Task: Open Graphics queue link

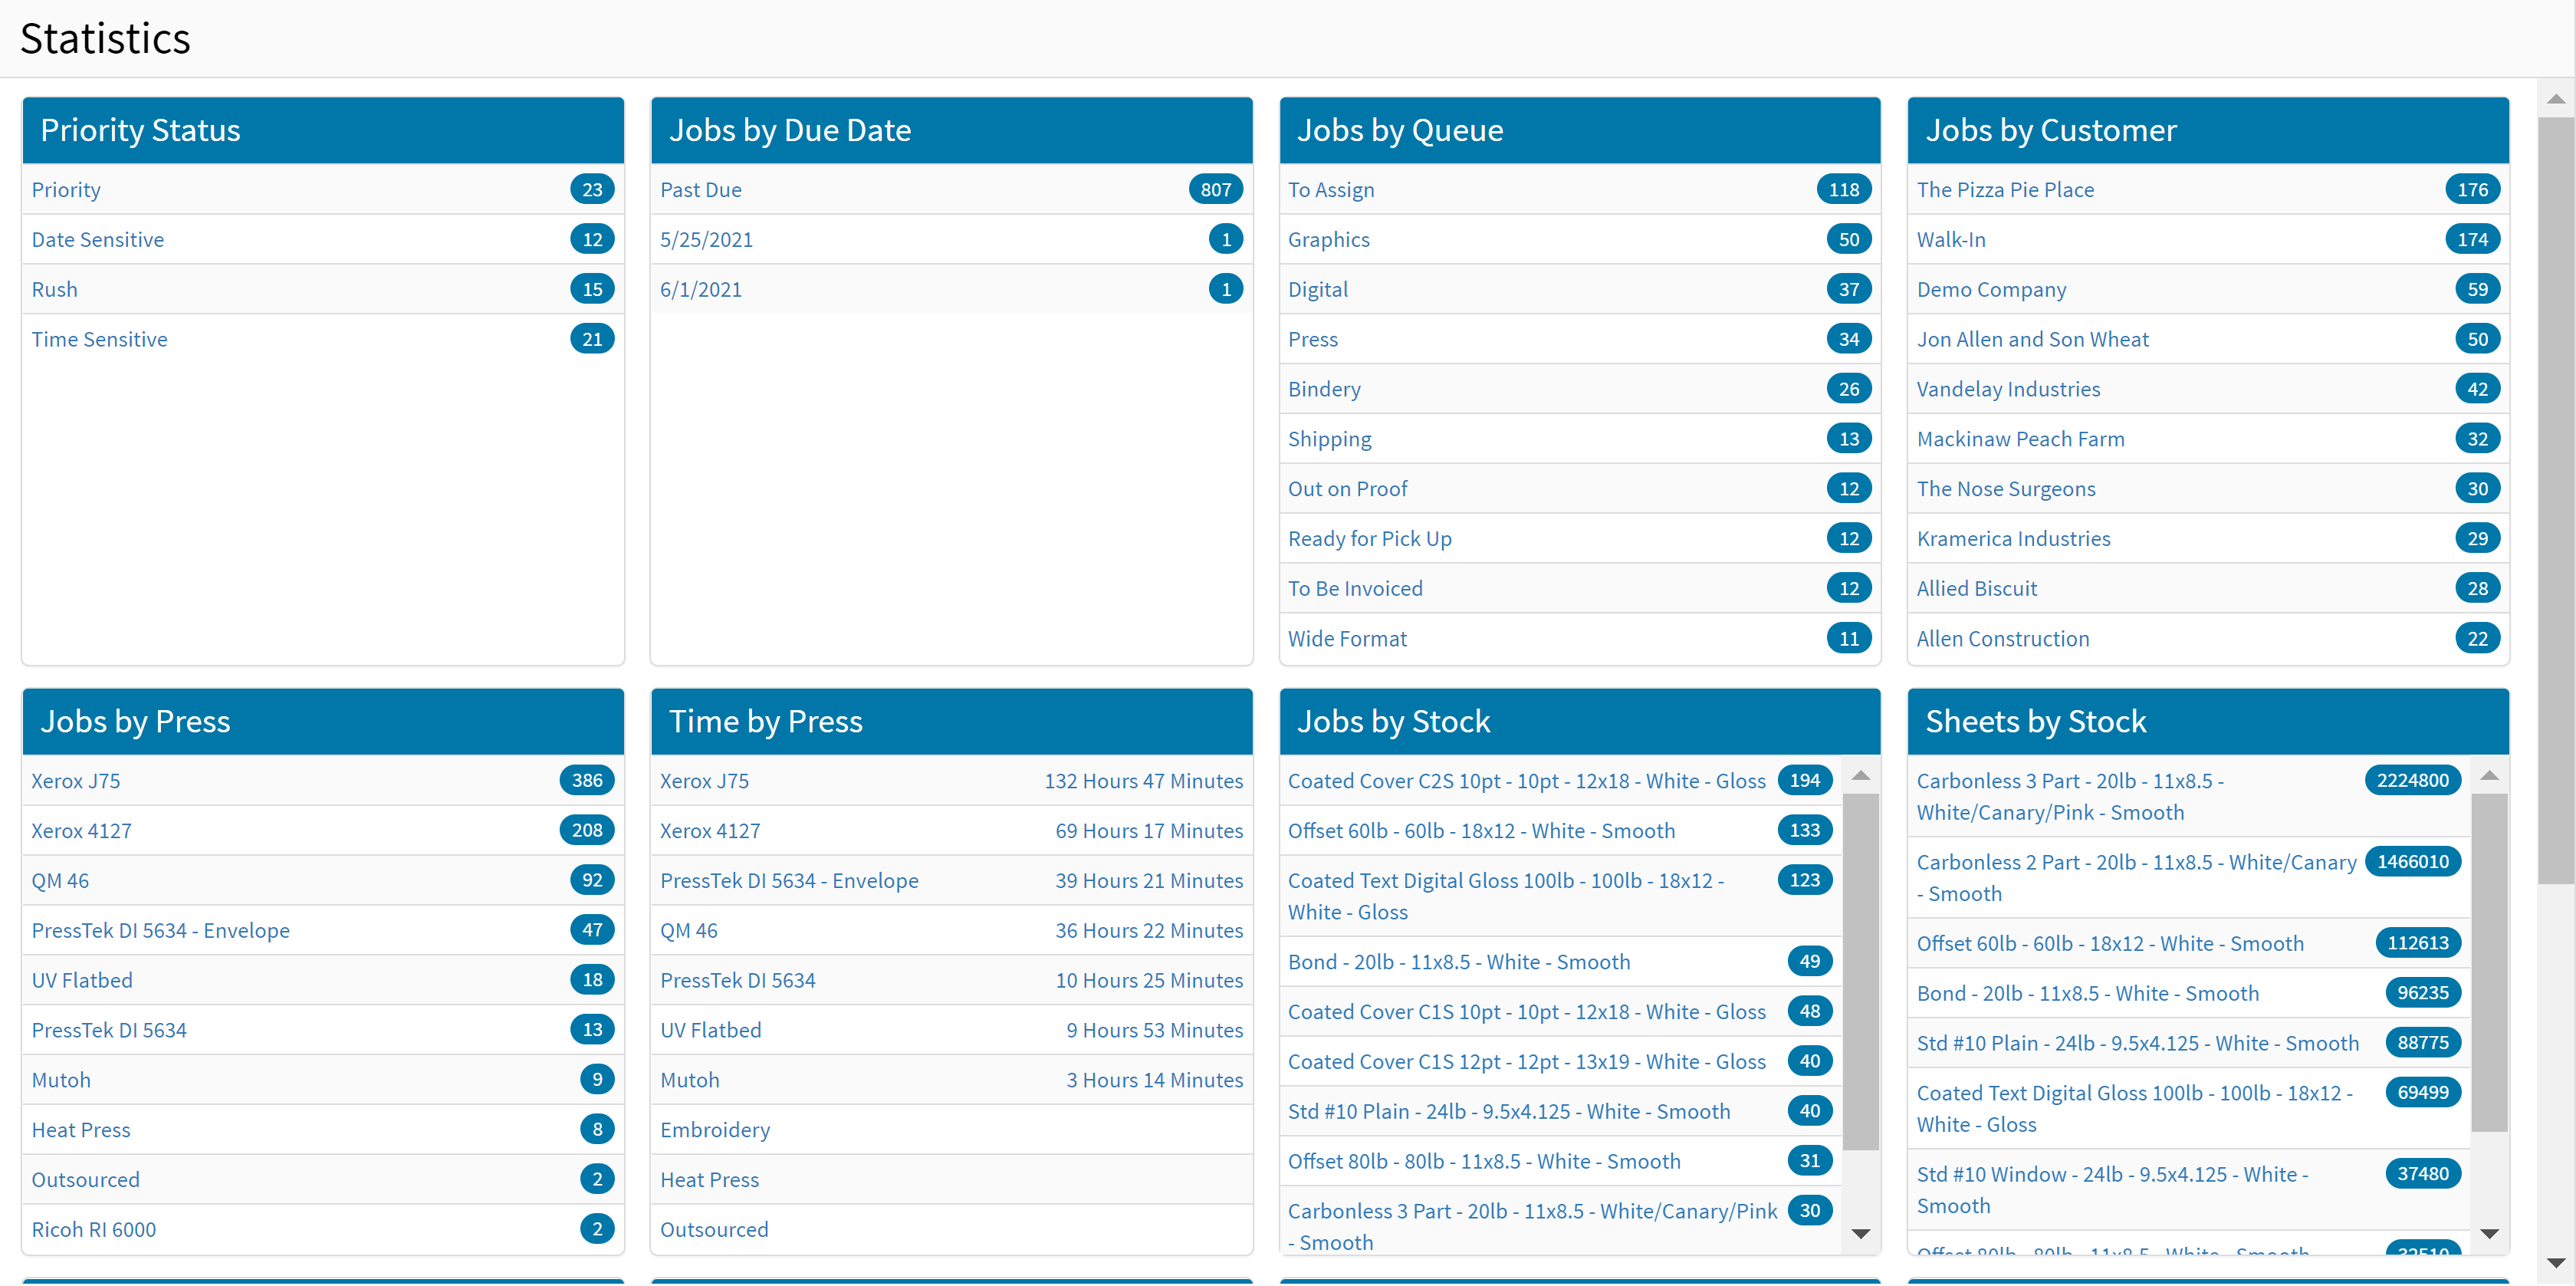Action: pyautogui.click(x=1328, y=240)
